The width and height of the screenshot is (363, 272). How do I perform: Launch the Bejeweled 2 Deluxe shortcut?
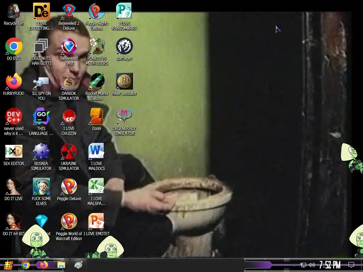pyautogui.click(x=69, y=17)
